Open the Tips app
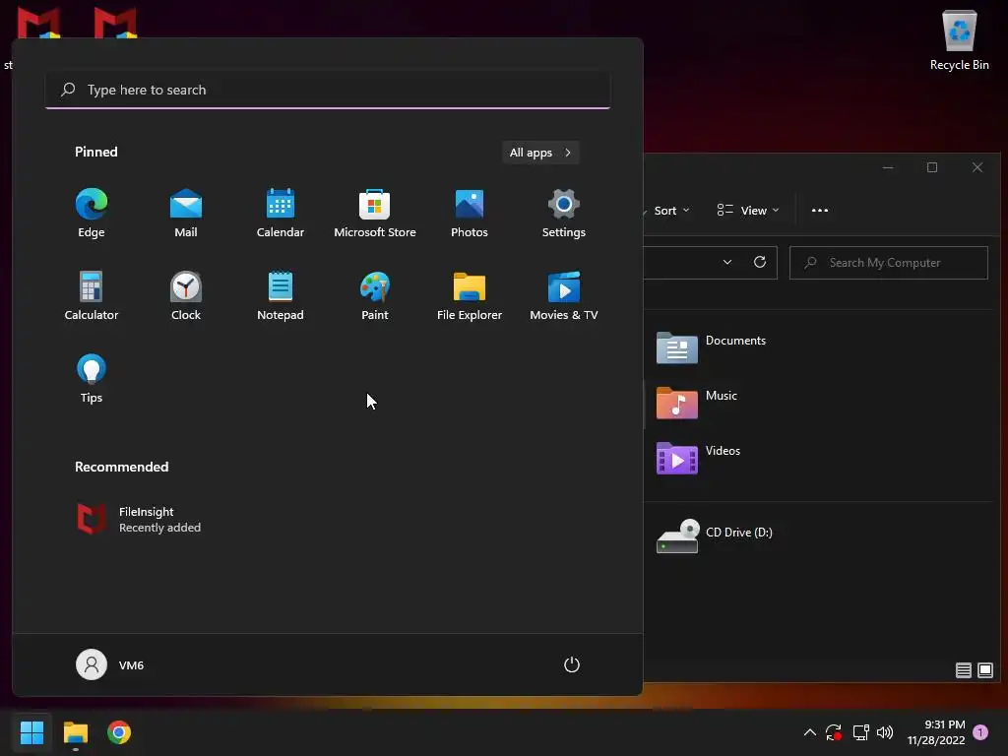Image resolution: width=1008 pixels, height=756 pixels. coord(92,379)
